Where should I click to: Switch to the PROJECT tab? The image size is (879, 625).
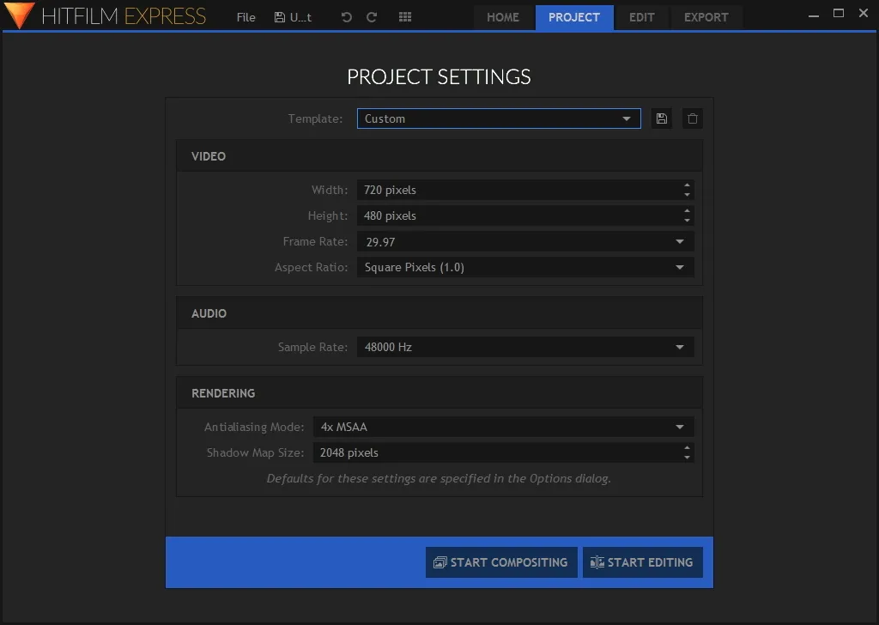574,17
